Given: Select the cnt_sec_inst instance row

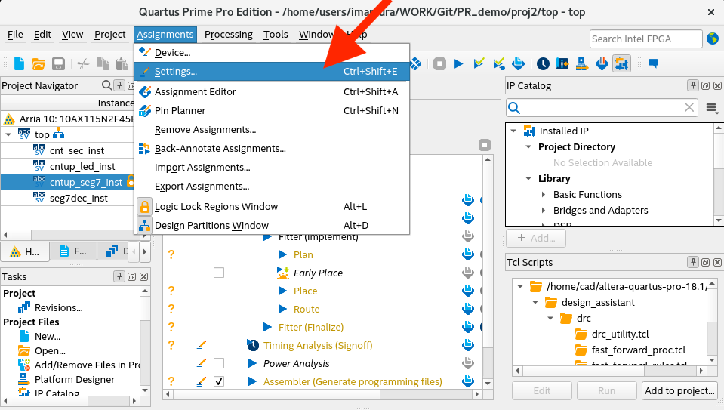Looking at the screenshot, I should (x=67, y=150).
